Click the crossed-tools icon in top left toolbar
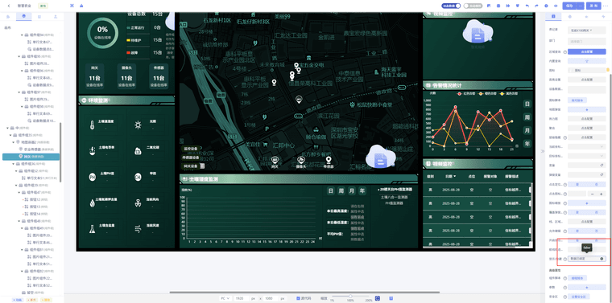Viewport: 612px width, 303px height. (x=72, y=6)
